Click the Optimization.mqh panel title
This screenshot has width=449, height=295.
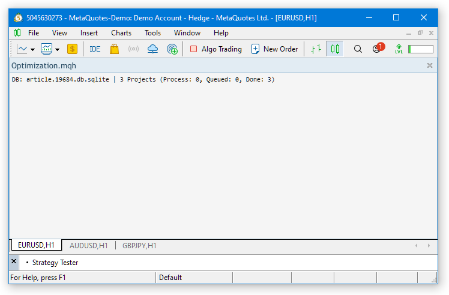[x=44, y=65]
